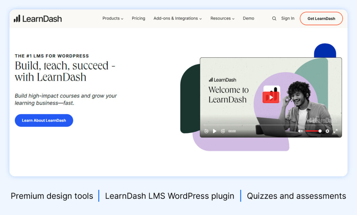Click the Learn About LearnDash button
This screenshot has height=215, width=357.
[44, 120]
